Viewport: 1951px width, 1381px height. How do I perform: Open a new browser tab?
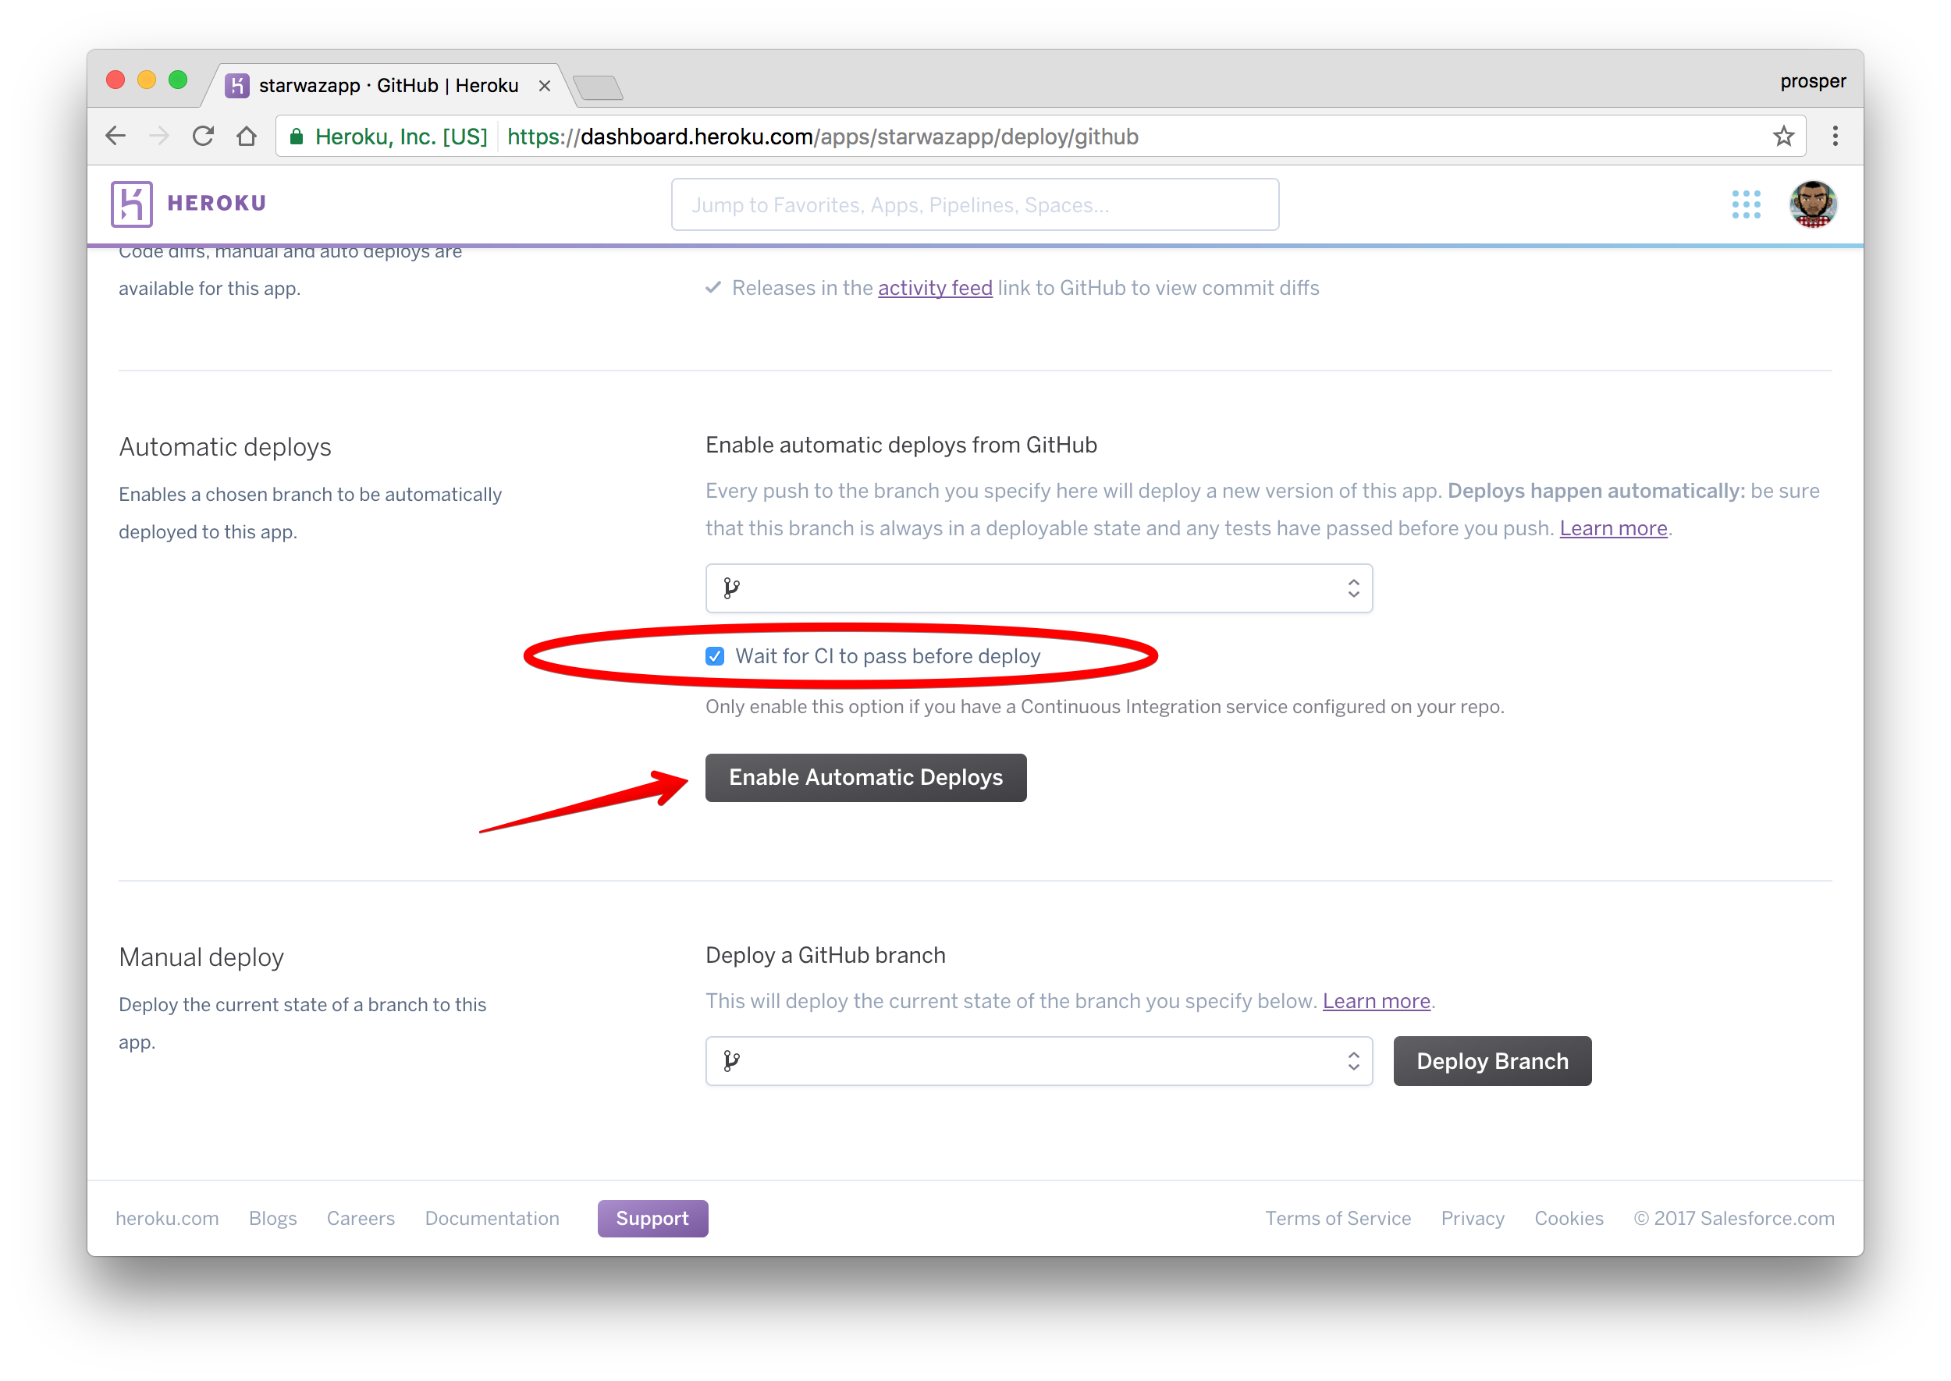tap(598, 87)
